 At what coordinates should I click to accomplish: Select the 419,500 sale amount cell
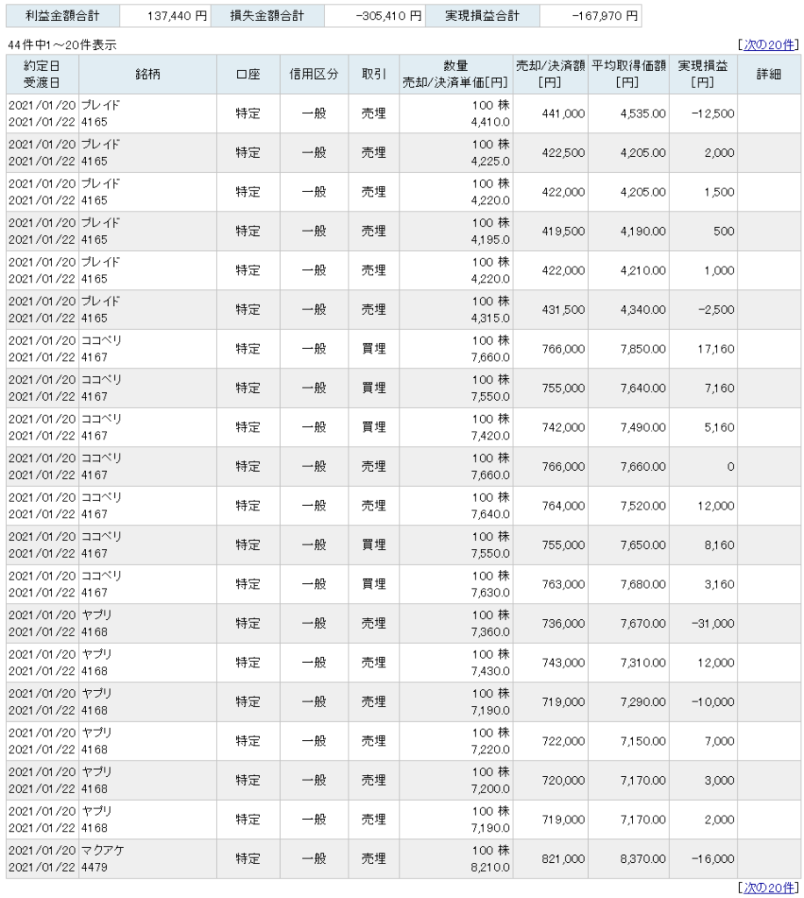[550, 232]
